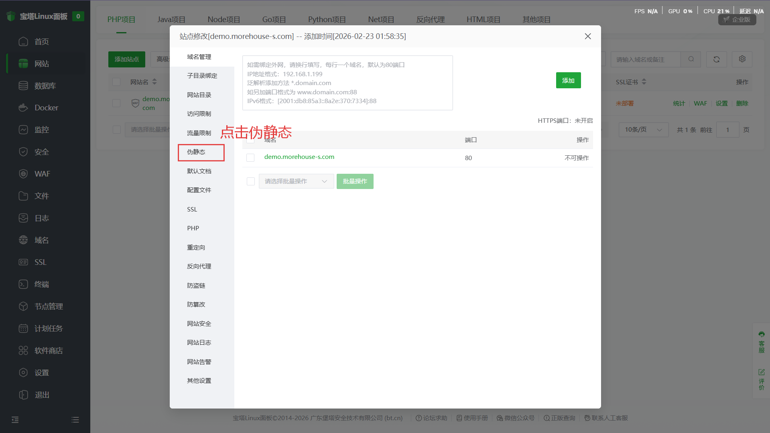770x433 pixels.
Task: Collapse sidebar using bottom-left menu icon
Action: [15, 420]
